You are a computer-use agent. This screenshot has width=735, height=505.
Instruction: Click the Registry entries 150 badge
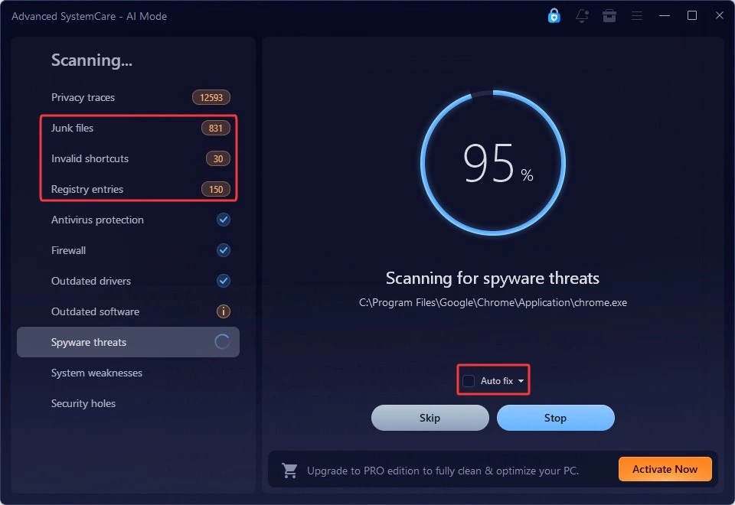click(x=216, y=189)
